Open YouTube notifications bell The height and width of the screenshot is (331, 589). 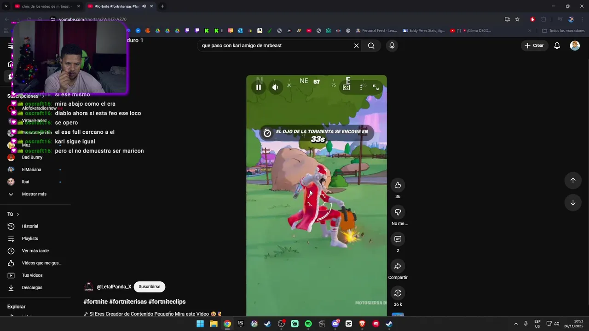tap(557, 46)
